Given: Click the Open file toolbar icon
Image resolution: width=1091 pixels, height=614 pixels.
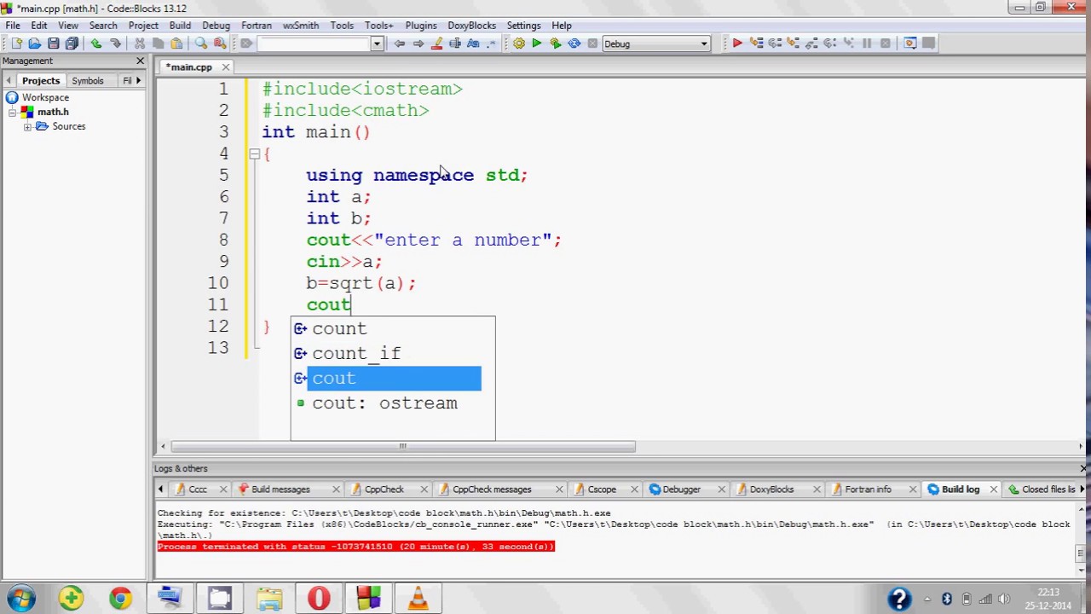Looking at the screenshot, I should click(35, 43).
